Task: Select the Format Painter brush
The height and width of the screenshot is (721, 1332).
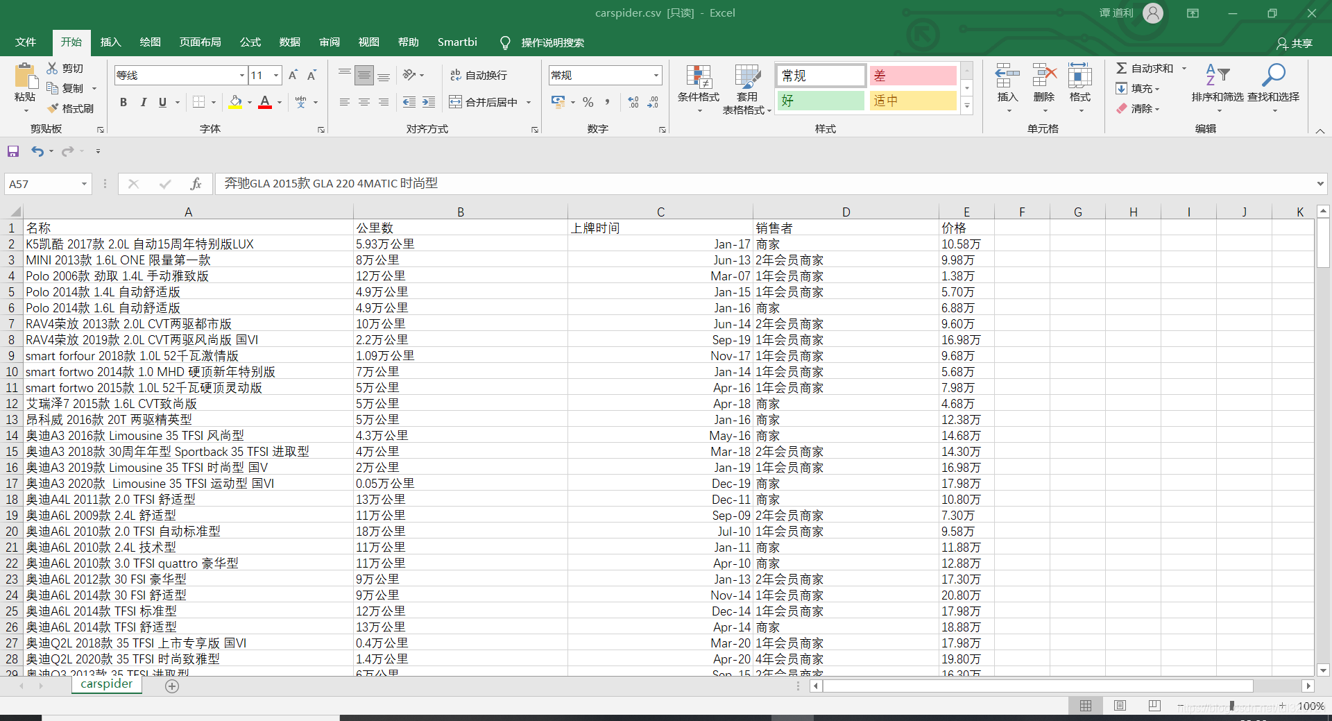Action: click(52, 108)
